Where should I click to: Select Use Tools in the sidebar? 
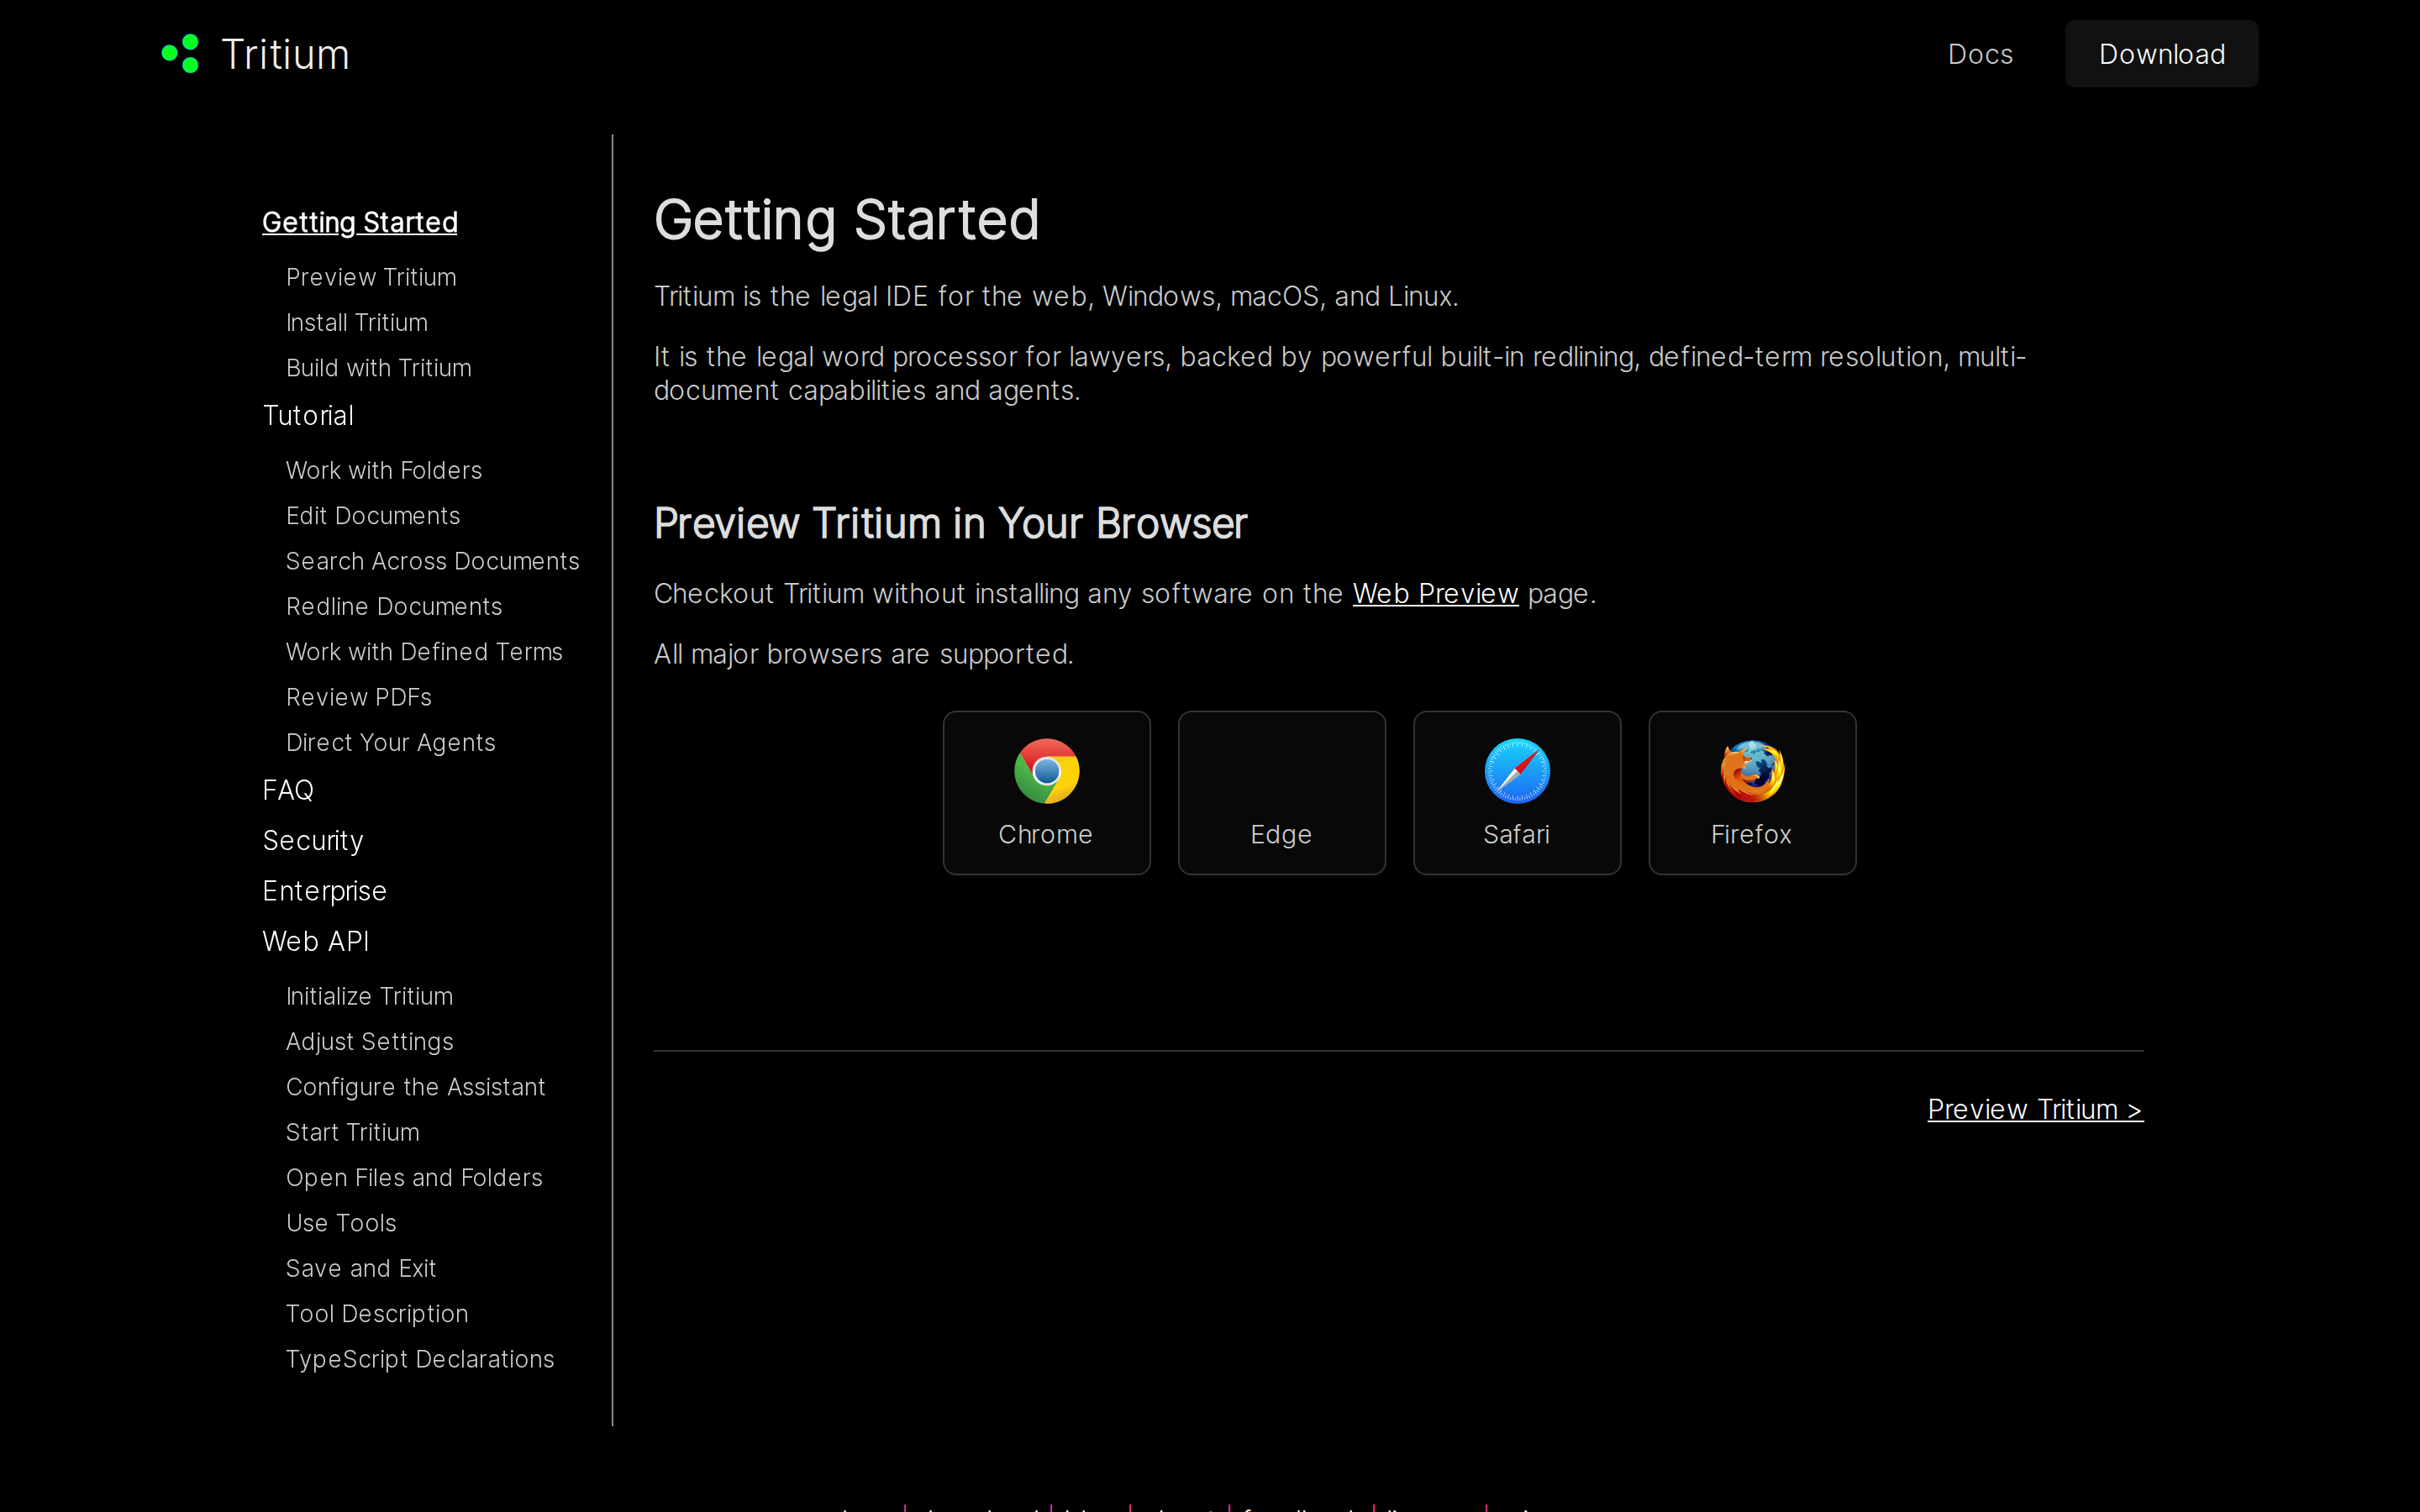(x=341, y=1223)
